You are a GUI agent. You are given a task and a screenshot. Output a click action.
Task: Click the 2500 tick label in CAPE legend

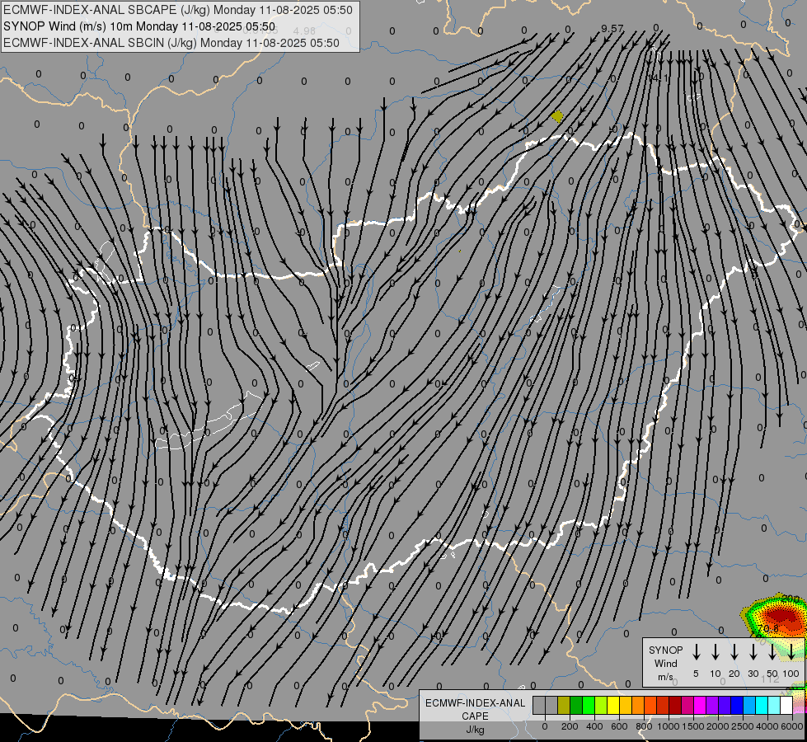pyautogui.click(x=743, y=726)
